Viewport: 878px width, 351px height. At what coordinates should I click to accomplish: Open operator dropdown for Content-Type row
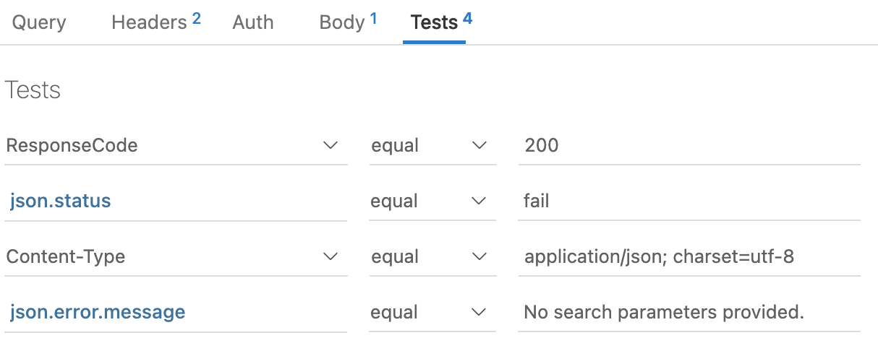(x=432, y=256)
